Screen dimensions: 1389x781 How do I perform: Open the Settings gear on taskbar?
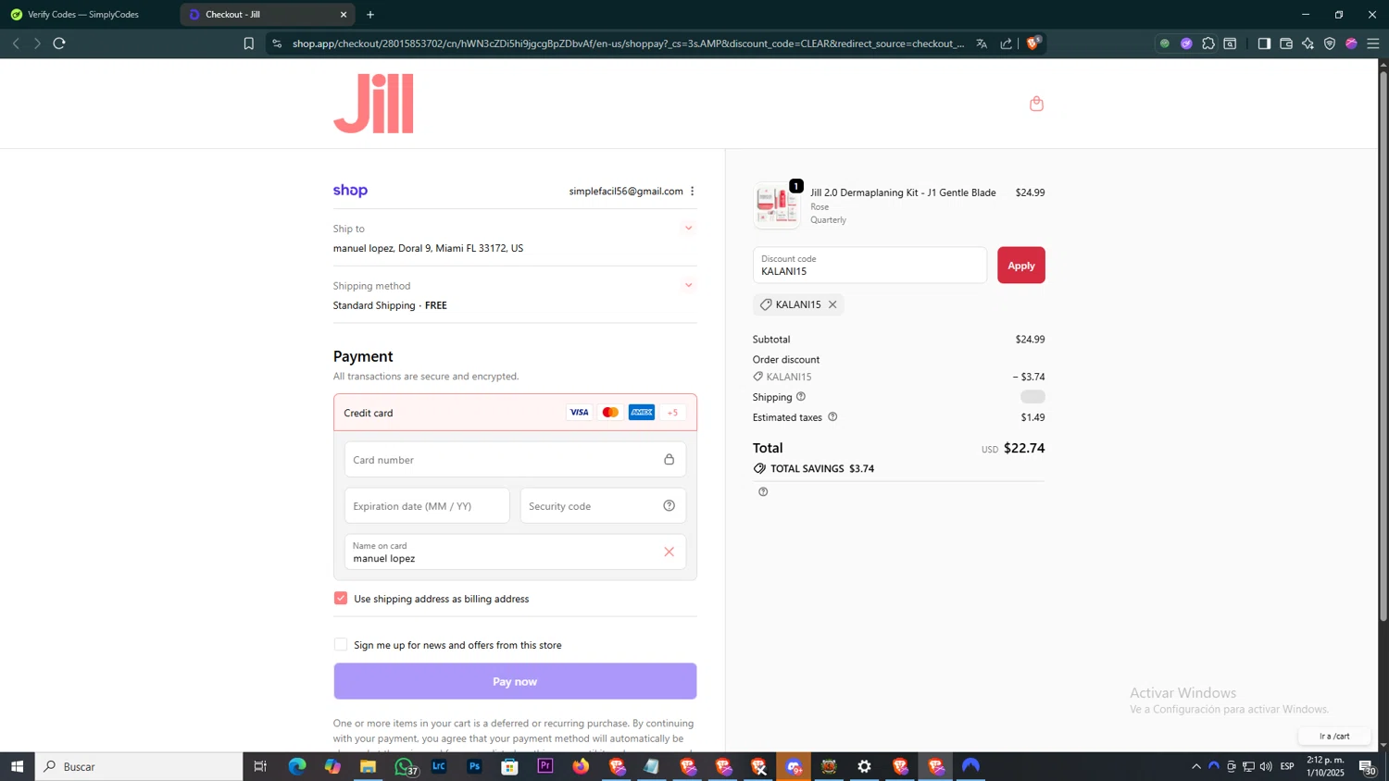coord(864,766)
